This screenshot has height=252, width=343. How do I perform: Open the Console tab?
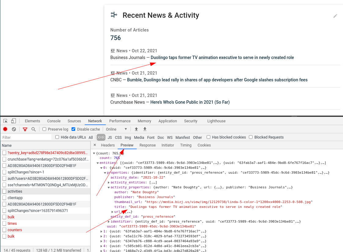[54, 121]
